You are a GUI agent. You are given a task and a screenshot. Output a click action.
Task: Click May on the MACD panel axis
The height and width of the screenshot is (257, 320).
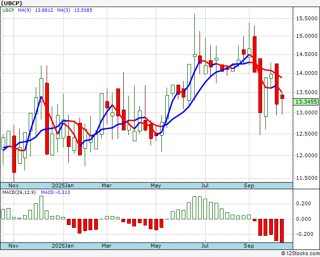[x=156, y=246]
